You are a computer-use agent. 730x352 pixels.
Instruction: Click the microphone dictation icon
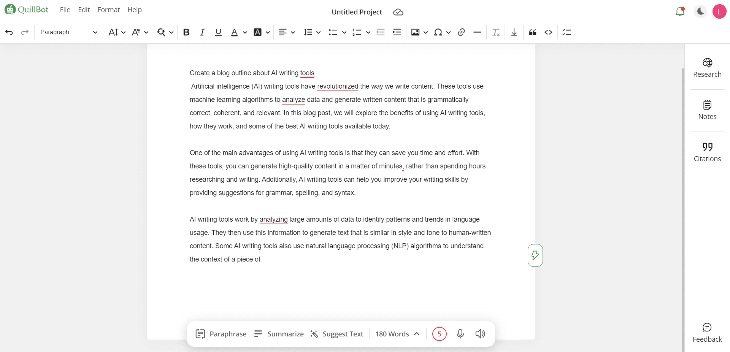tap(460, 334)
